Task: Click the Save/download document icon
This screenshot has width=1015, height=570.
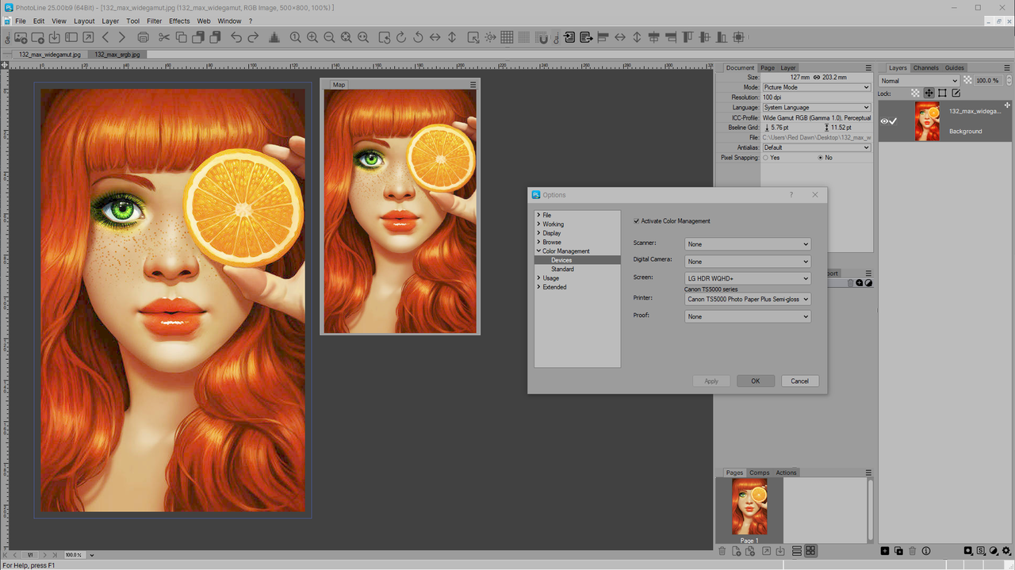Action: pos(54,37)
